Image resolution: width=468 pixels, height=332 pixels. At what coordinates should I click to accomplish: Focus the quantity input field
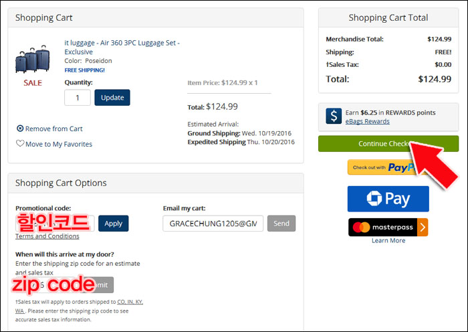(78, 98)
